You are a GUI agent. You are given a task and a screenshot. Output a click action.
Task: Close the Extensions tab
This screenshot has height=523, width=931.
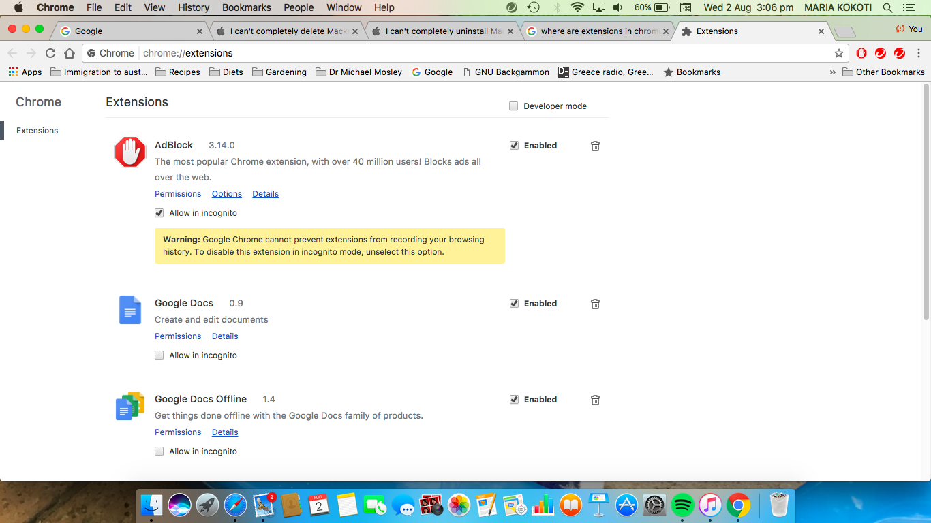pyautogui.click(x=821, y=31)
